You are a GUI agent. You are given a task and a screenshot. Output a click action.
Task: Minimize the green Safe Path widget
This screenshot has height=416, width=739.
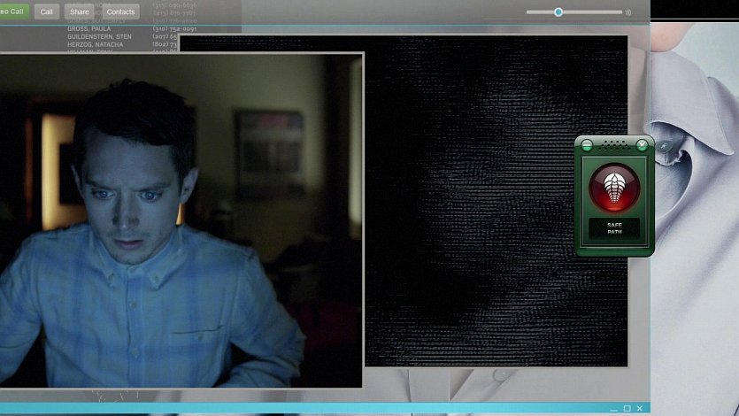pyautogui.click(x=587, y=144)
